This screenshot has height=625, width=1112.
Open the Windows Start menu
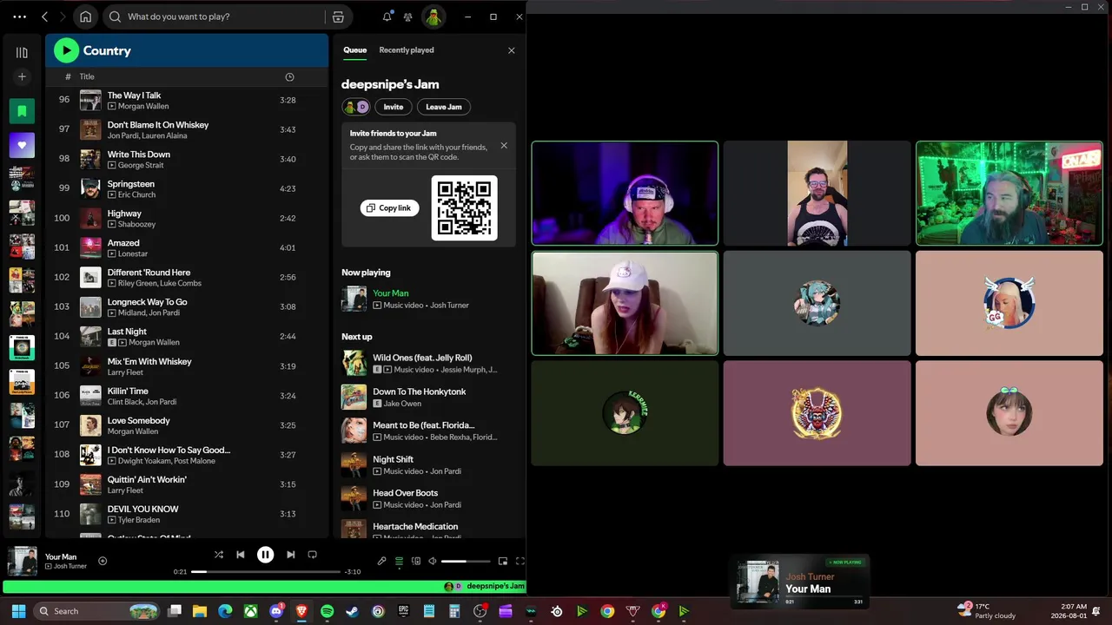pyautogui.click(x=18, y=611)
